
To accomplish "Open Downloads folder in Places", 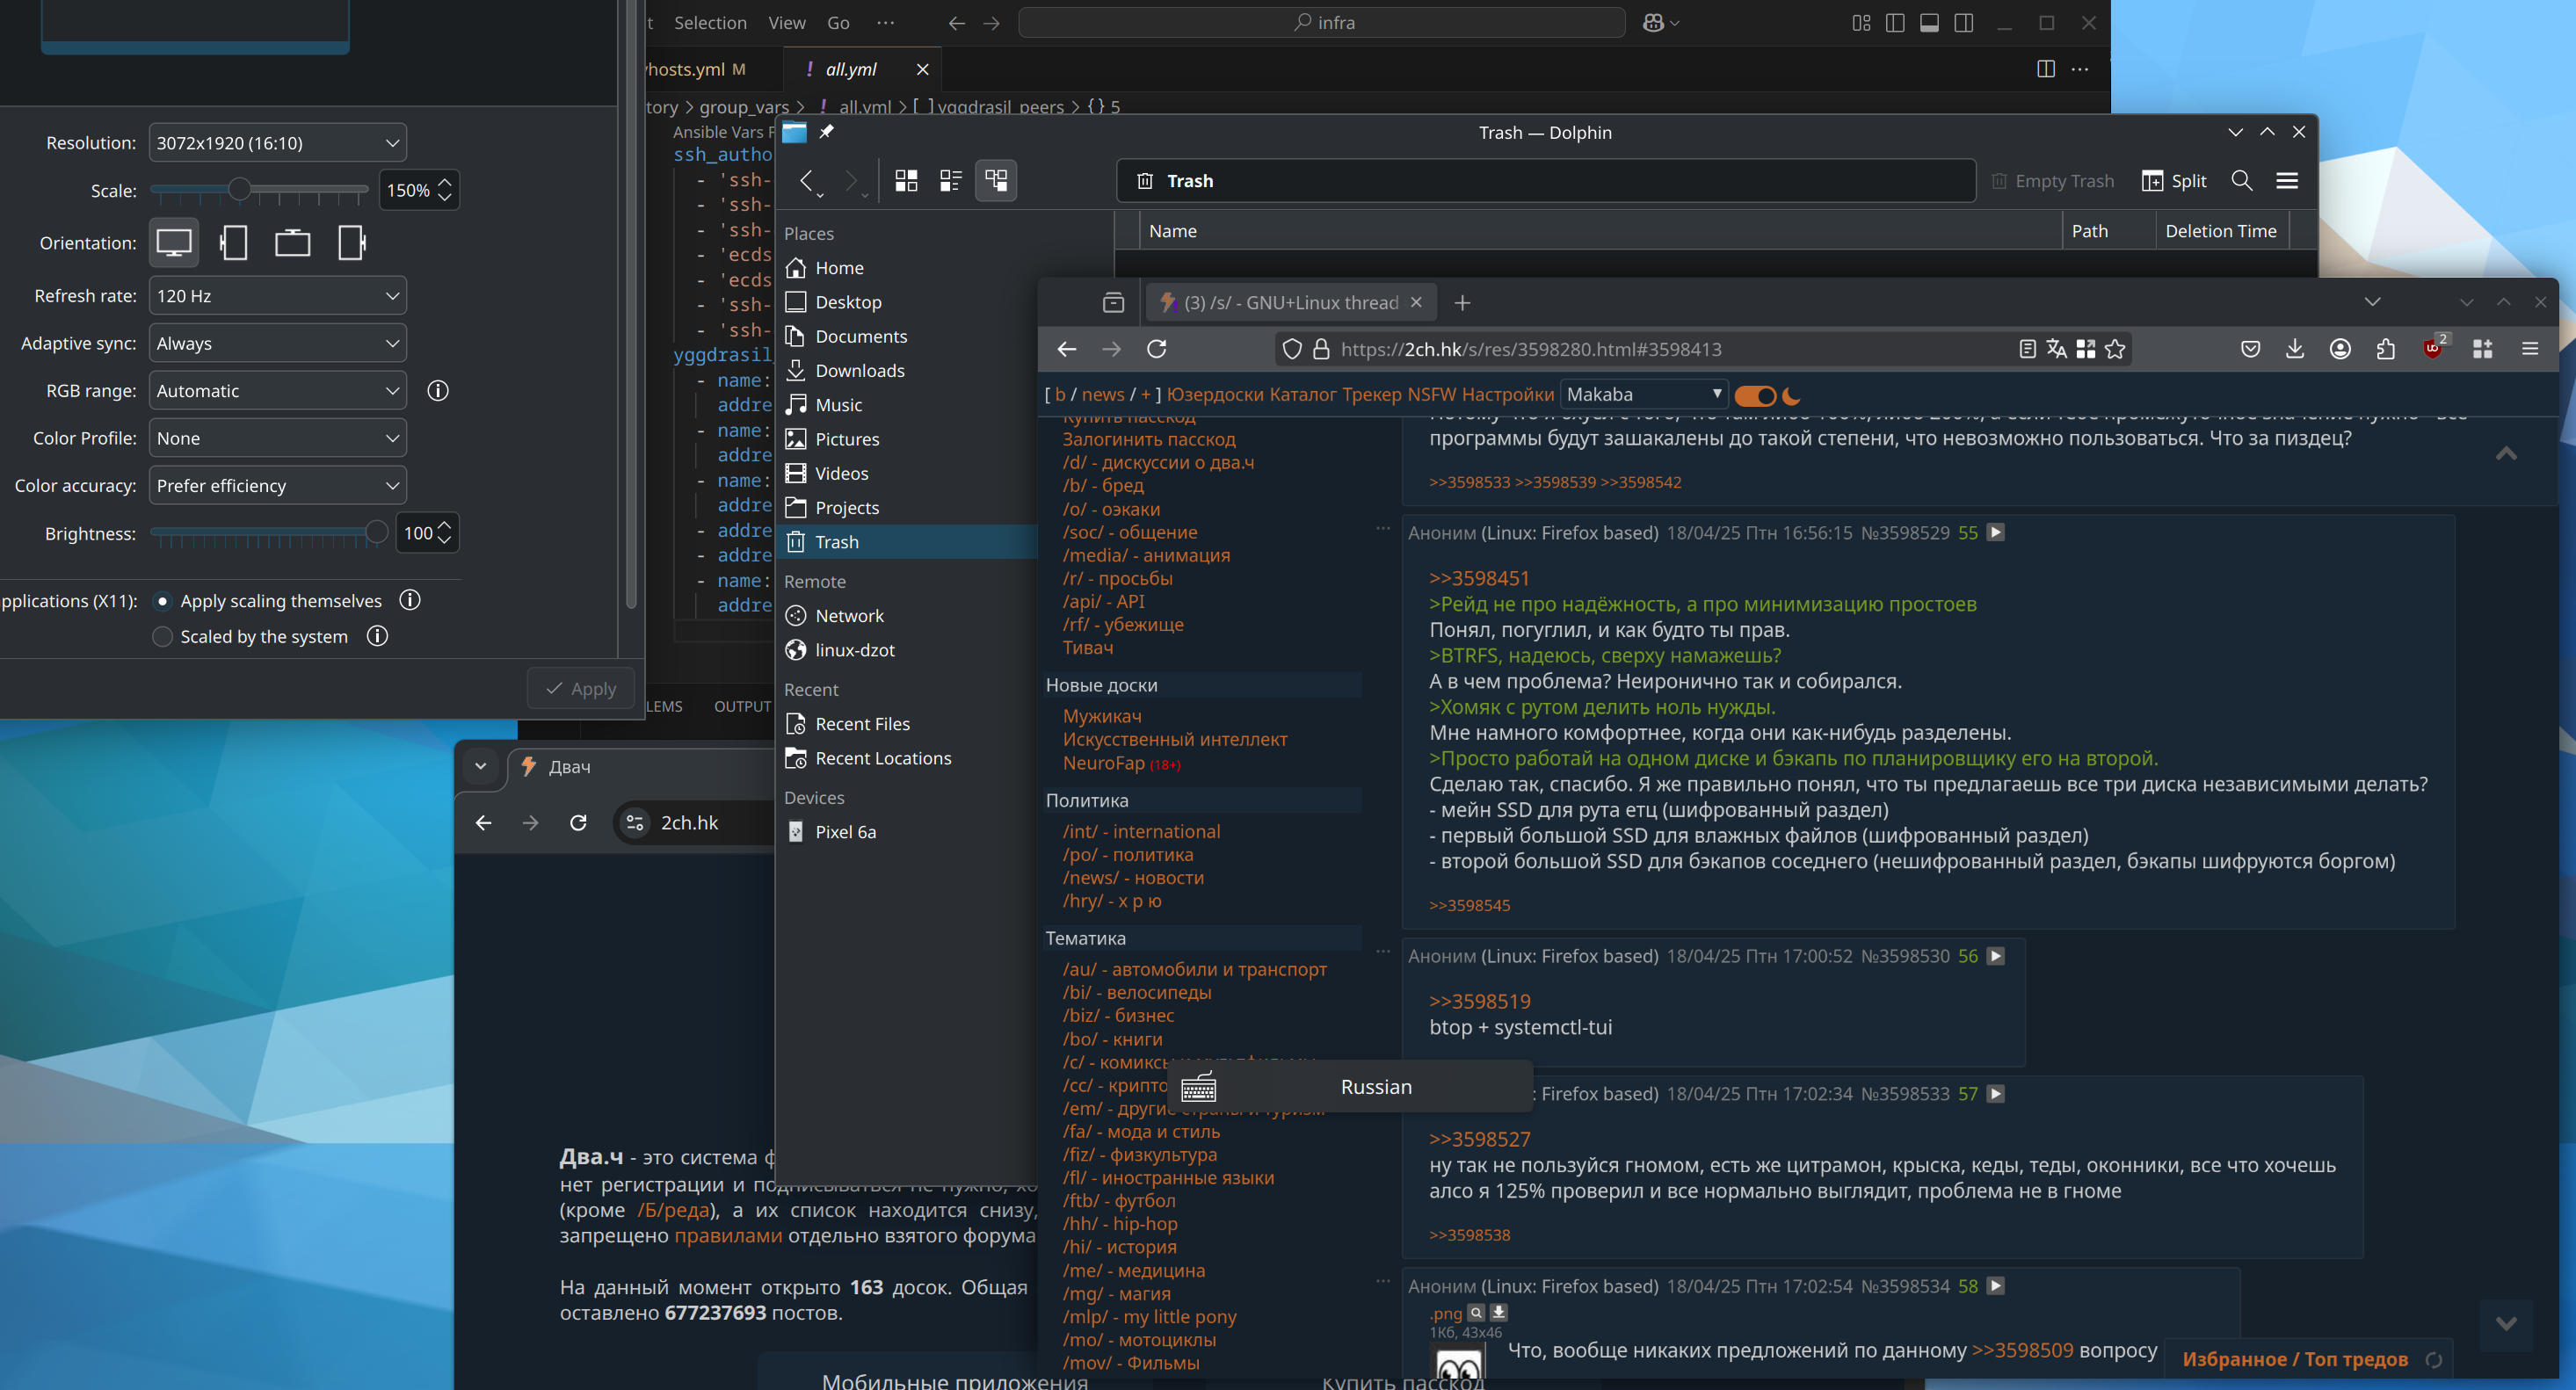I will tap(859, 371).
